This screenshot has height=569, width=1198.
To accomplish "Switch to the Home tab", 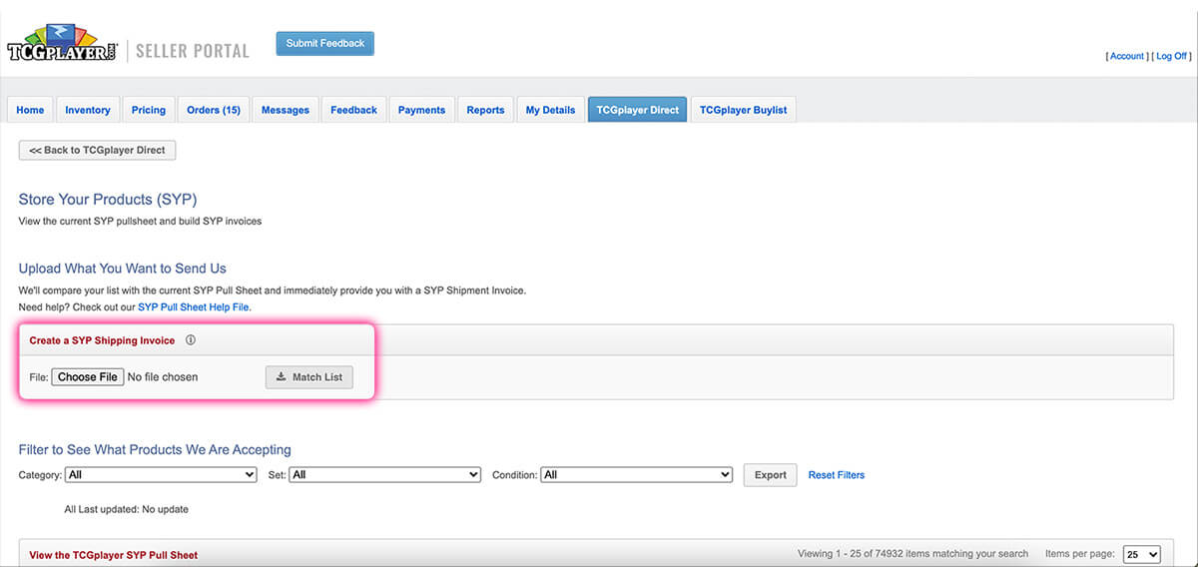I will pos(30,110).
